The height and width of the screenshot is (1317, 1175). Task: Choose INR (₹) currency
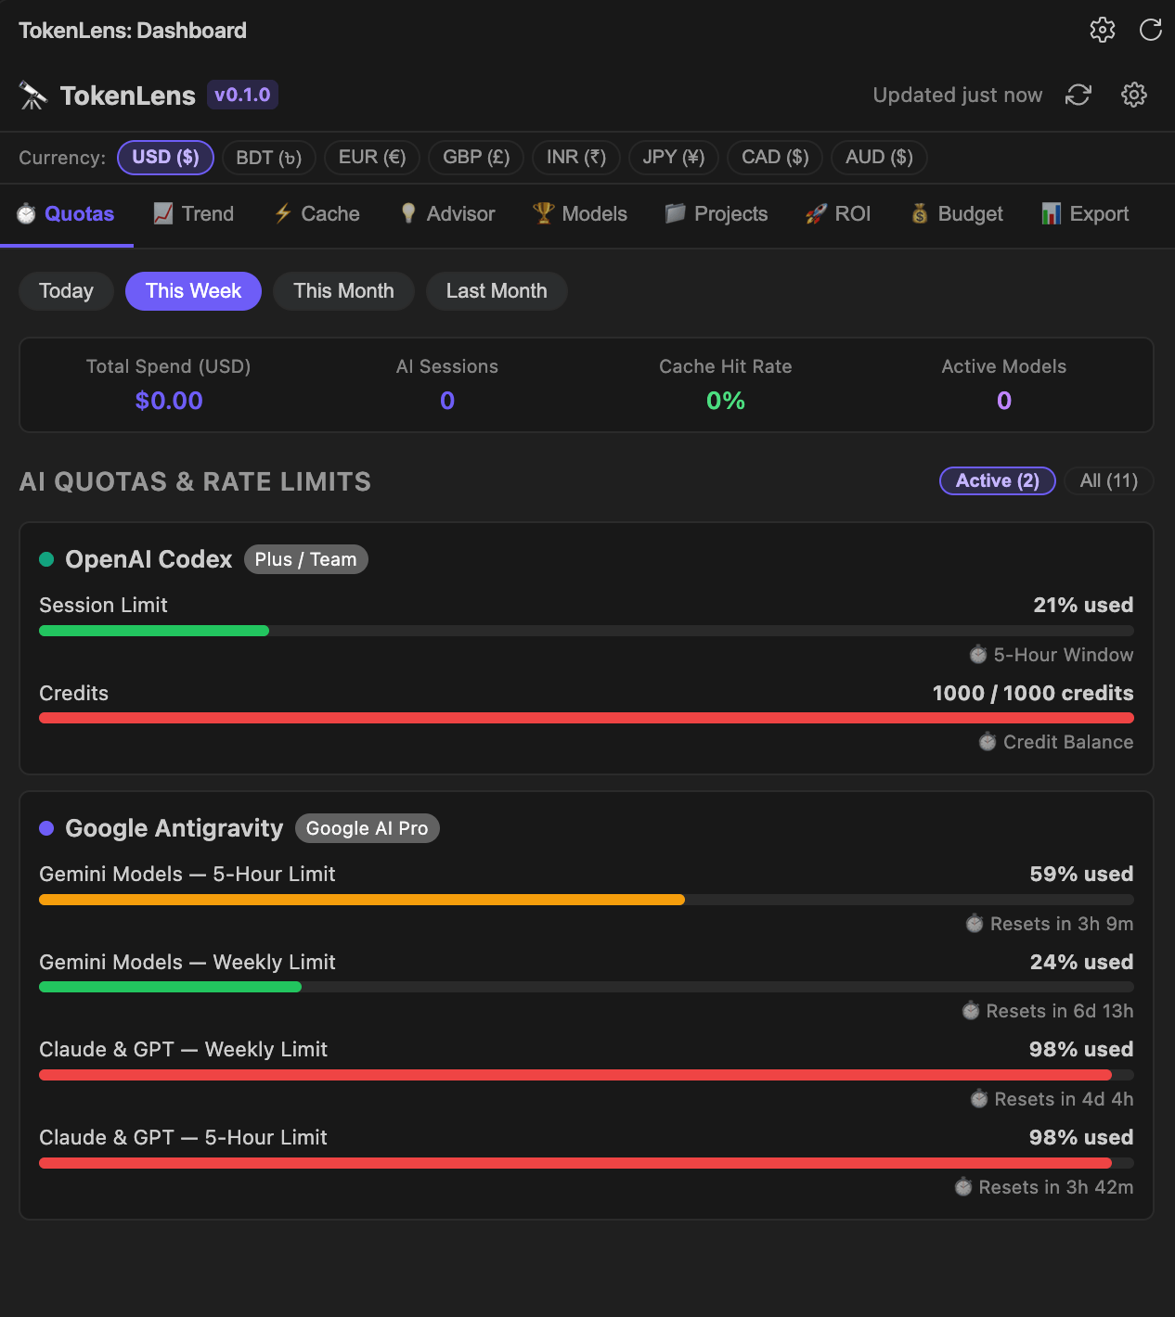pos(576,158)
